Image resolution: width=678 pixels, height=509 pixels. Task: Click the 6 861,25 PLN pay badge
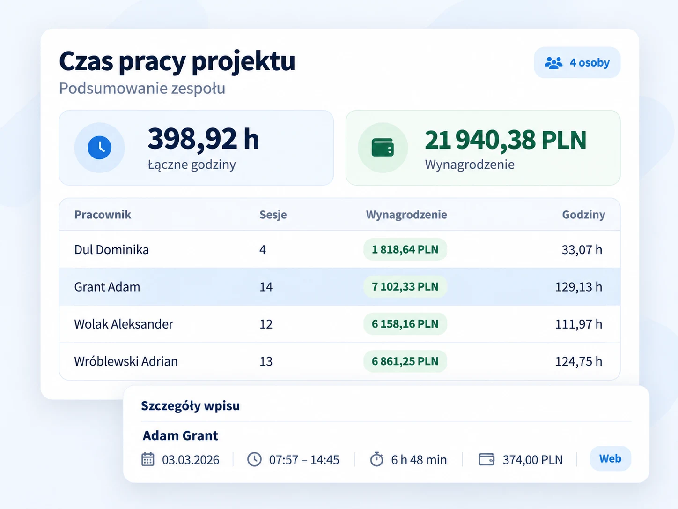tap(405, 361)
